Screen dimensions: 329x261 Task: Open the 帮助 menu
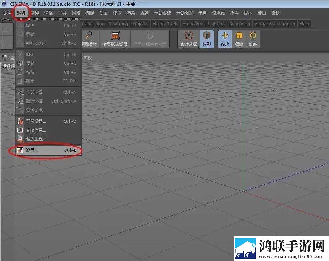point(275,13)
